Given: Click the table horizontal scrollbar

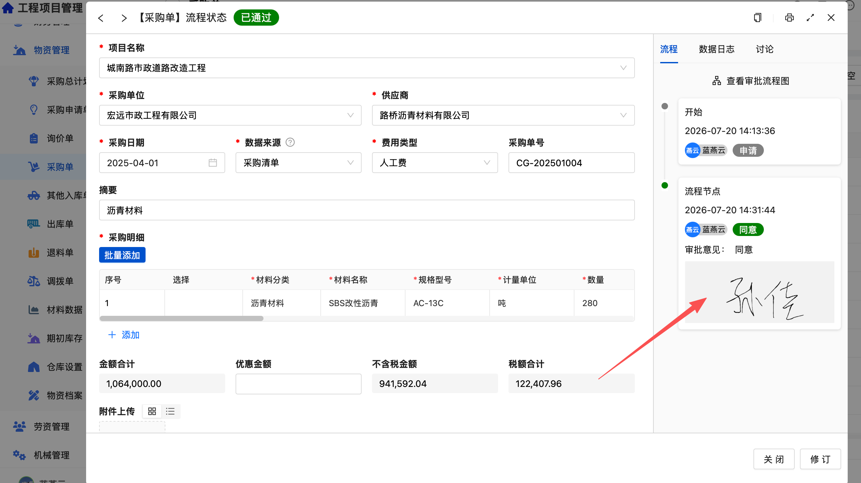Looking at the screenshot, I should [x=182, y=318].
